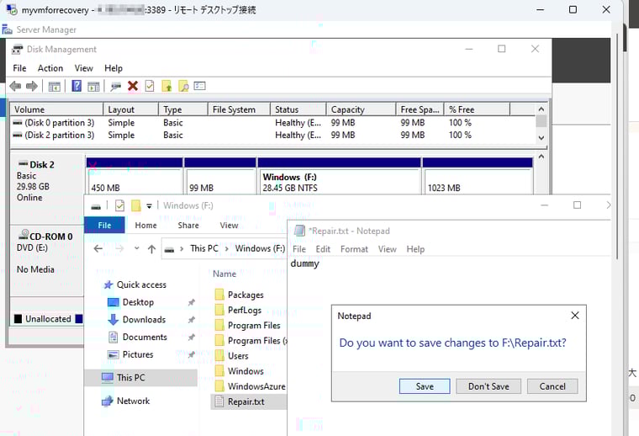
Task: Open Notepad Format menu
Action: click(x=354, y=249)
